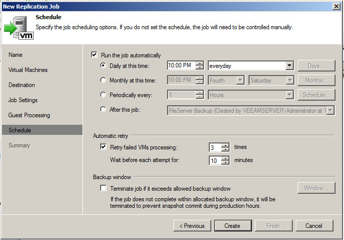The image size is (344, 240).
Task: Select After this job radio option
Action: click(x=103, y=109)
